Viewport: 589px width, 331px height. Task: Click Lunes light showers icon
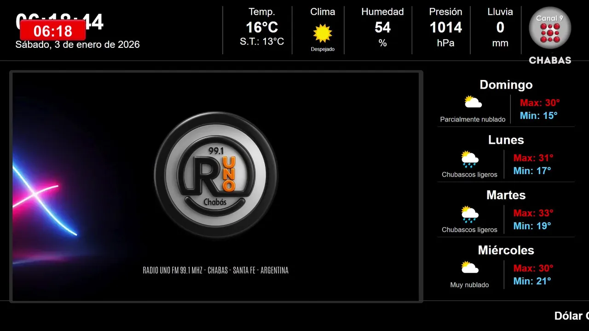coord(470,159)
